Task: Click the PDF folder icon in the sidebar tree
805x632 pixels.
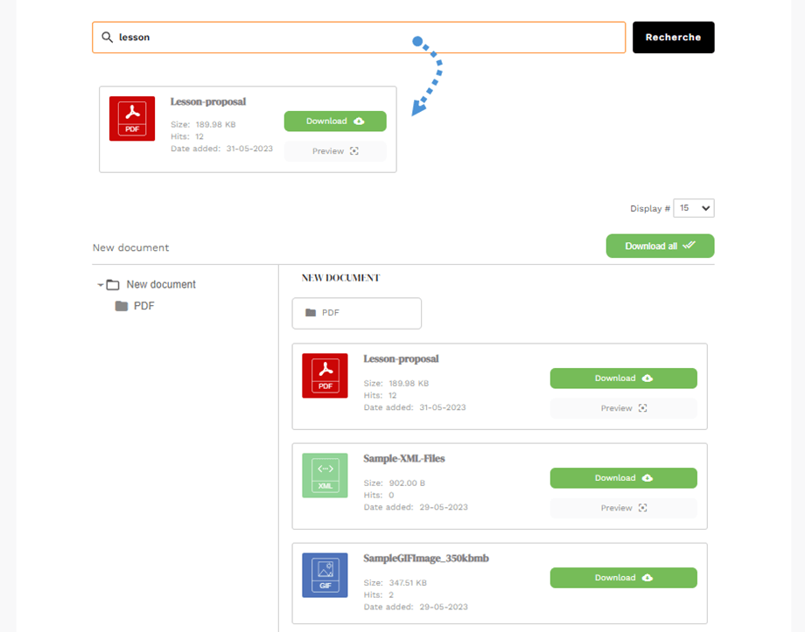Action: point(122,307)
